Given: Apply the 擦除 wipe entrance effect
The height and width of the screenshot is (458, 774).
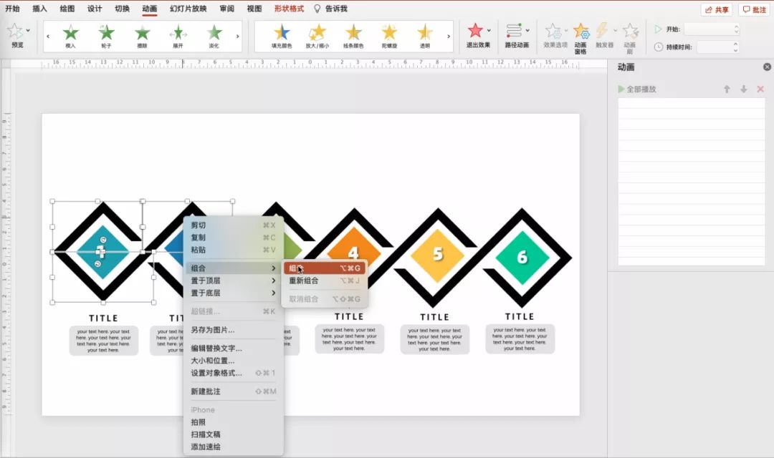Looking at the screenshot, I should [142, 36].
